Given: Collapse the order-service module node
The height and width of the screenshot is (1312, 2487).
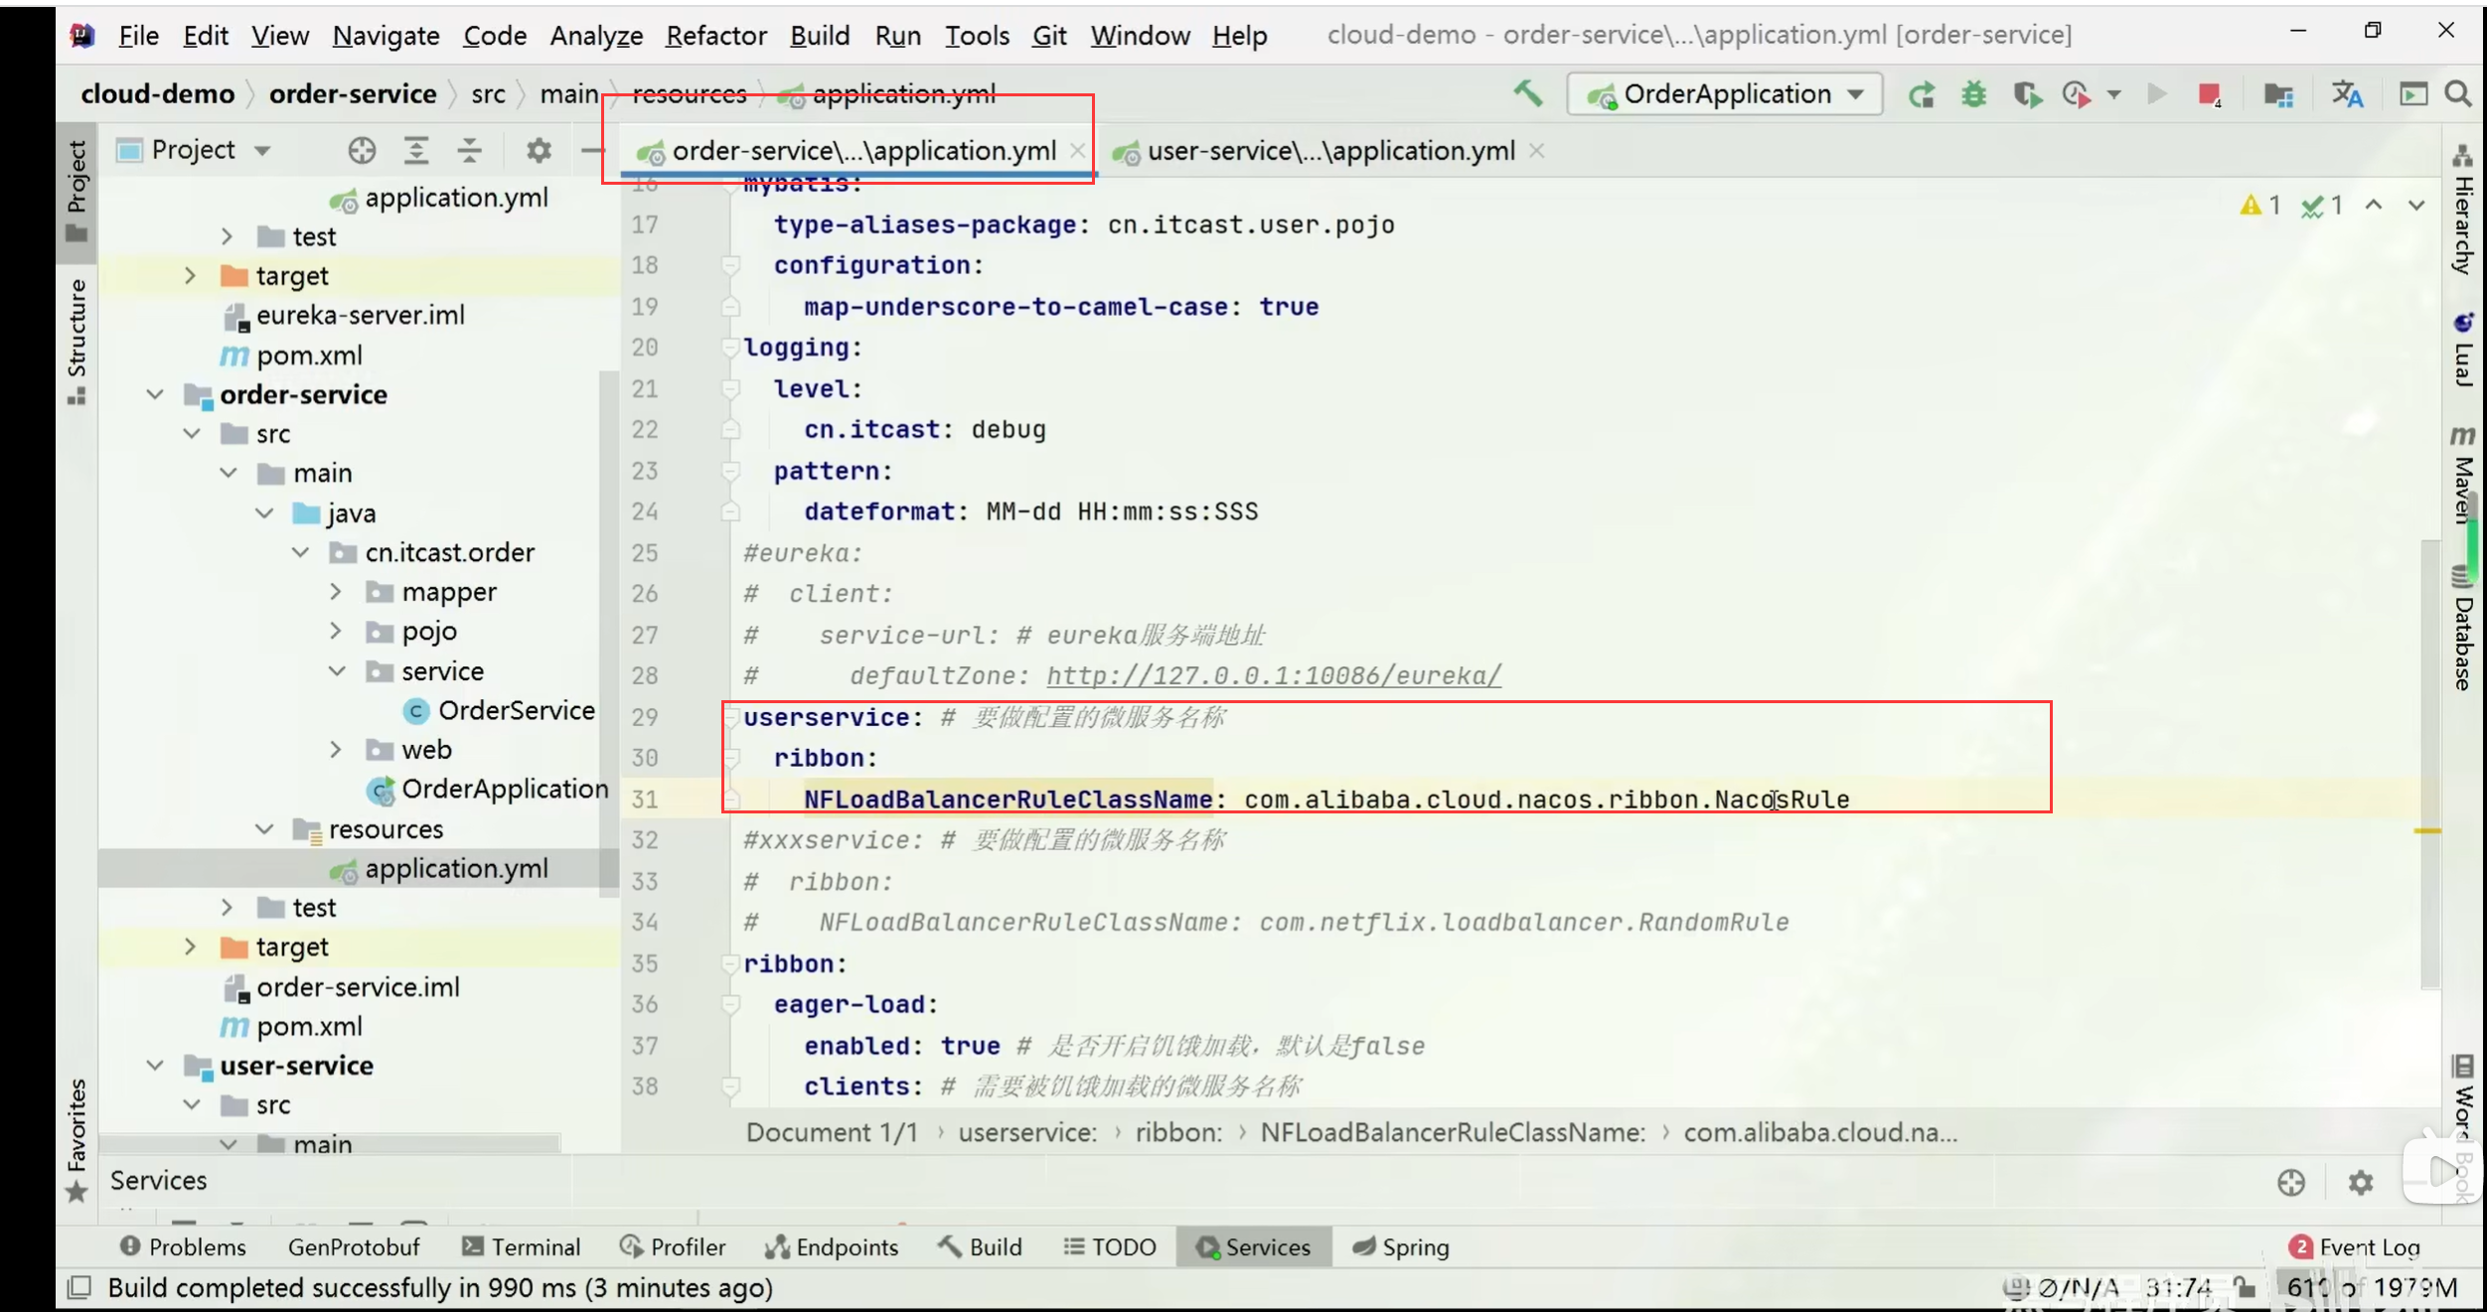Looking at the screenshot, I should [155, 394].
